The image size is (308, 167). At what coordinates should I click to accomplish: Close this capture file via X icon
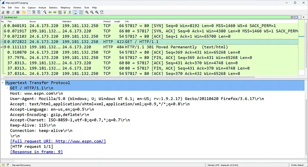(34, 12)
